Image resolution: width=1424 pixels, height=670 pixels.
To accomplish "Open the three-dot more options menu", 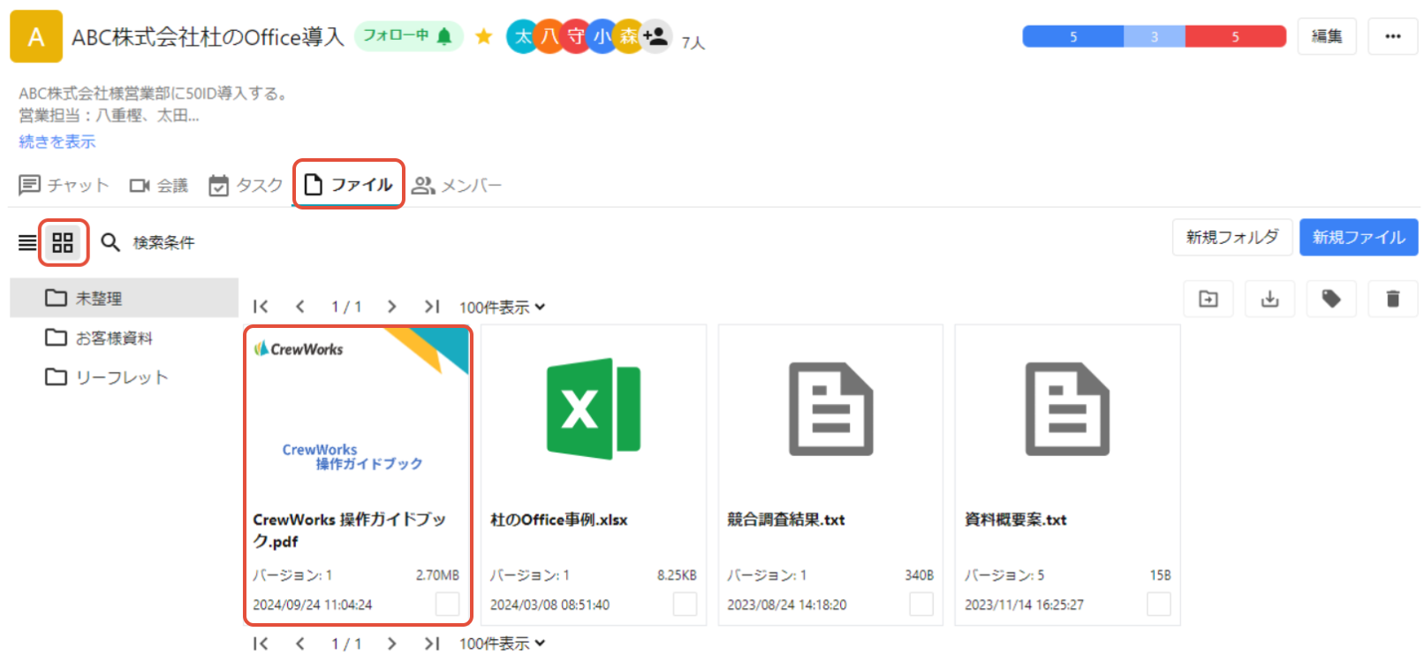I will coord(1393,36).
